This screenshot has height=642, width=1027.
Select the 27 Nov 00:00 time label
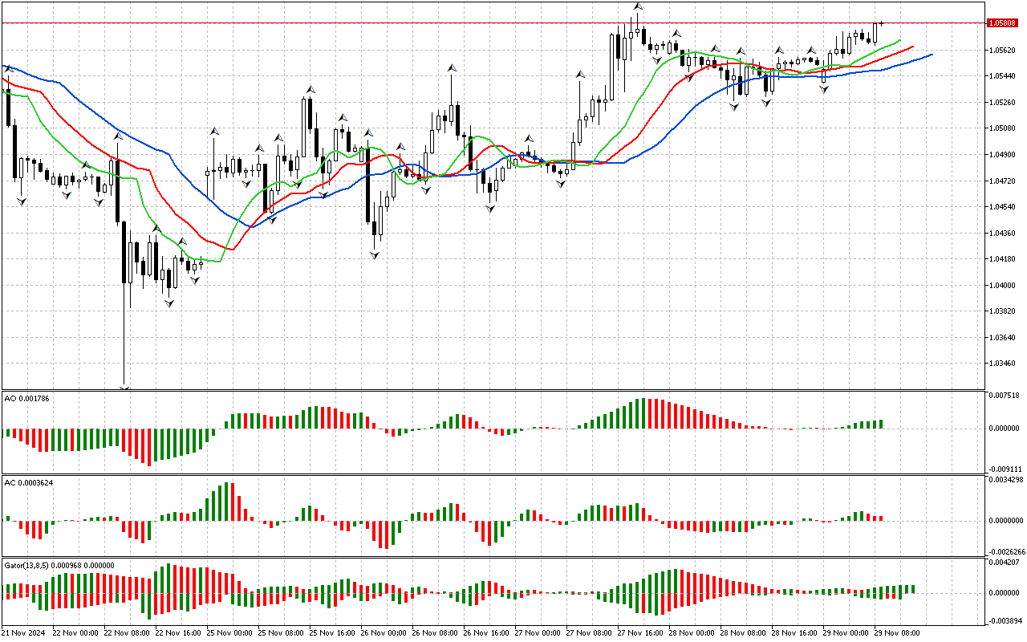pos(536,632)
